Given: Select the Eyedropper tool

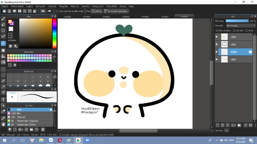Looking at the screenshot, I should pos(3,118).
